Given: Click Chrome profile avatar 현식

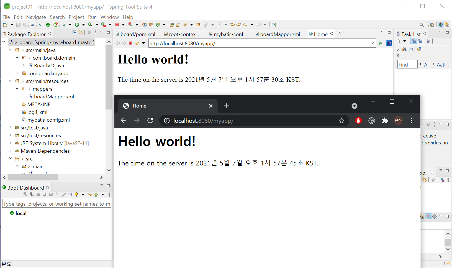Looking at the screenshot, I should (398, 121).
